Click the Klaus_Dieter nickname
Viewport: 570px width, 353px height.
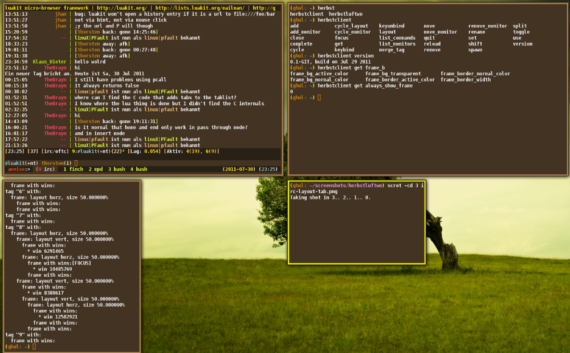[50, 62]
